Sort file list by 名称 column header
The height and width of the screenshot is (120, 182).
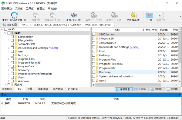point(117,30)
